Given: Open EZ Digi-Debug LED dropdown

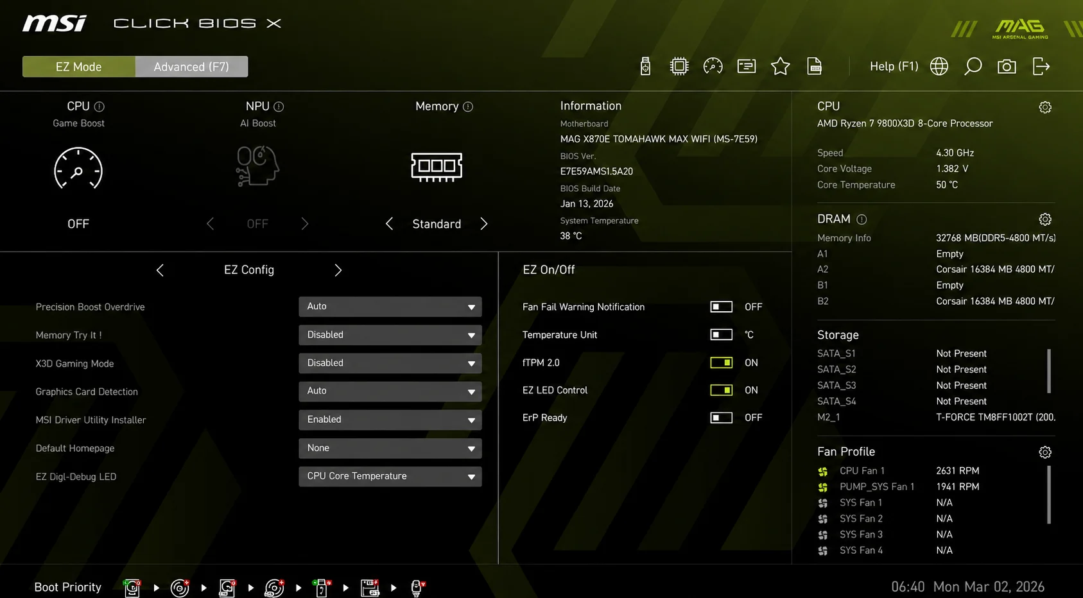Looking at the screenshot, I should pyautogui.click(x=390, y=476).
